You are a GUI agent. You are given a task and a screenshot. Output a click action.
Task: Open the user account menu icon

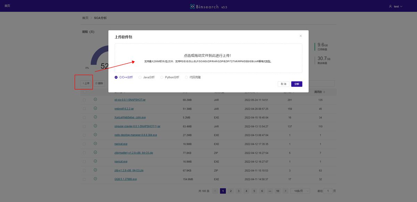(x=390, y=6)
